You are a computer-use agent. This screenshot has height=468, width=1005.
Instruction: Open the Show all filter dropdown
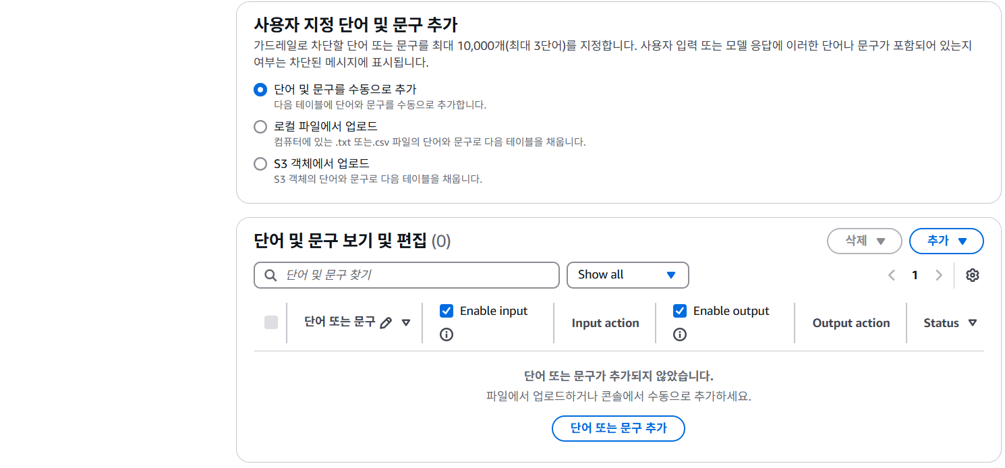pos(628,275)
